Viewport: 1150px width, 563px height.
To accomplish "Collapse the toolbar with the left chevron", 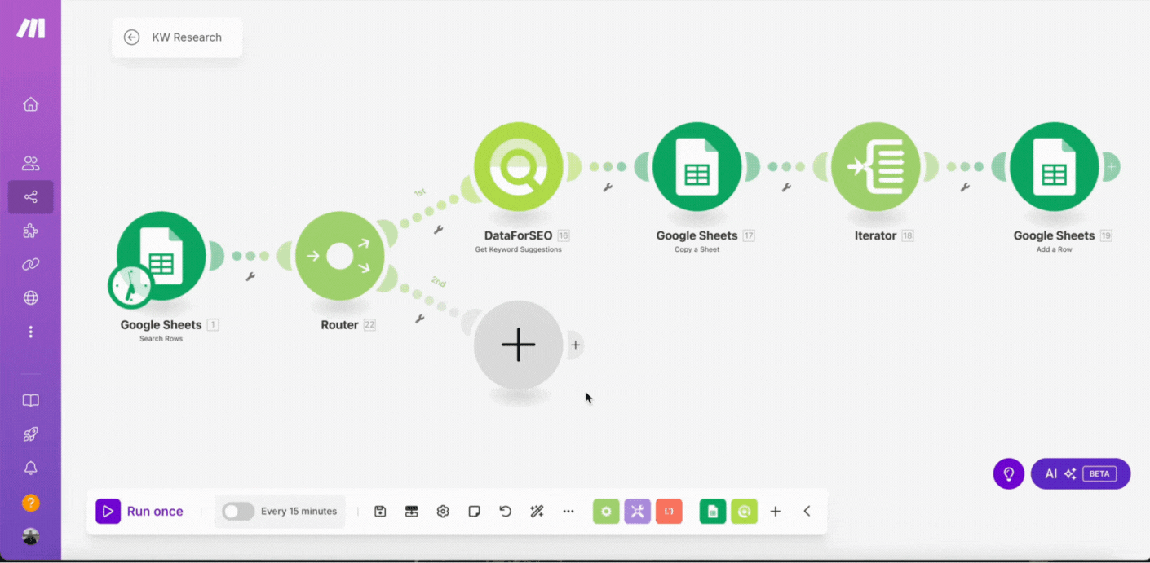I will (807, 512).
